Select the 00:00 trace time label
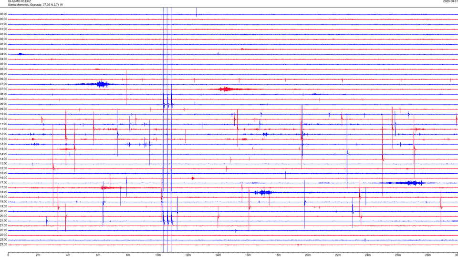Screen dimensions: 458x257 pos(3,14)
